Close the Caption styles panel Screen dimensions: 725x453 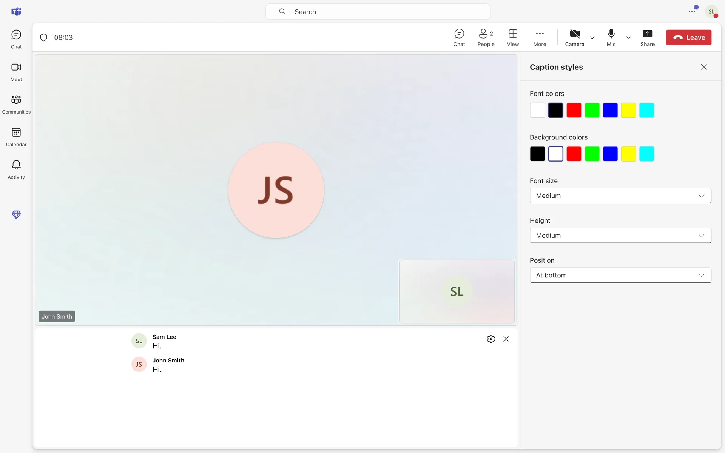coord(703,67)
